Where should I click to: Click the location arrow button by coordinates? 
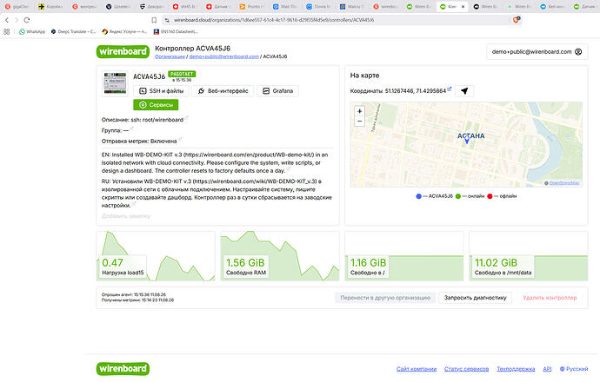tap(464, 91)
